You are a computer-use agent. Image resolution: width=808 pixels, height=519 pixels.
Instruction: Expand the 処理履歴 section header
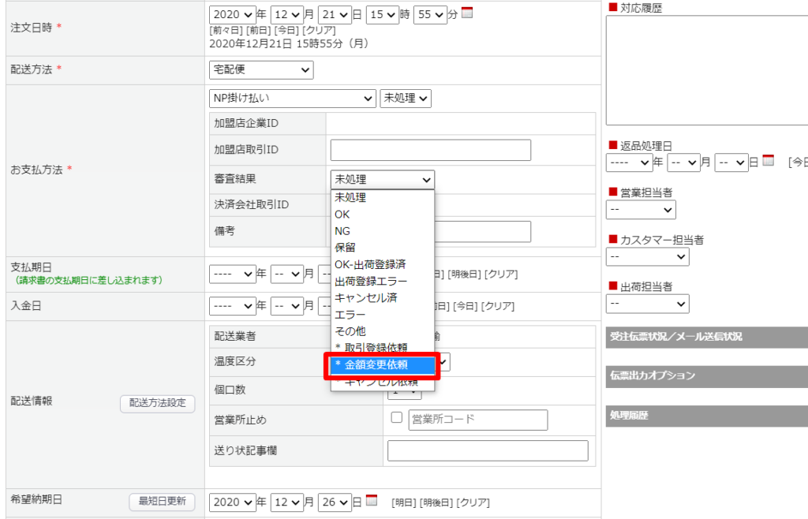tap(706, 416)
